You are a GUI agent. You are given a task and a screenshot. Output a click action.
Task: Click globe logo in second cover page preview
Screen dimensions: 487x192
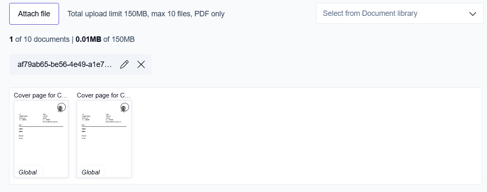point(124,108)
